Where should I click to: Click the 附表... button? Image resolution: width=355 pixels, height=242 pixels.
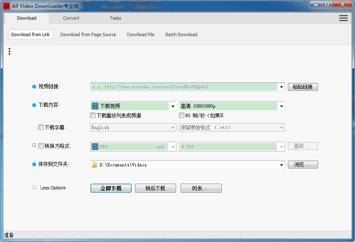click(201, 188)
